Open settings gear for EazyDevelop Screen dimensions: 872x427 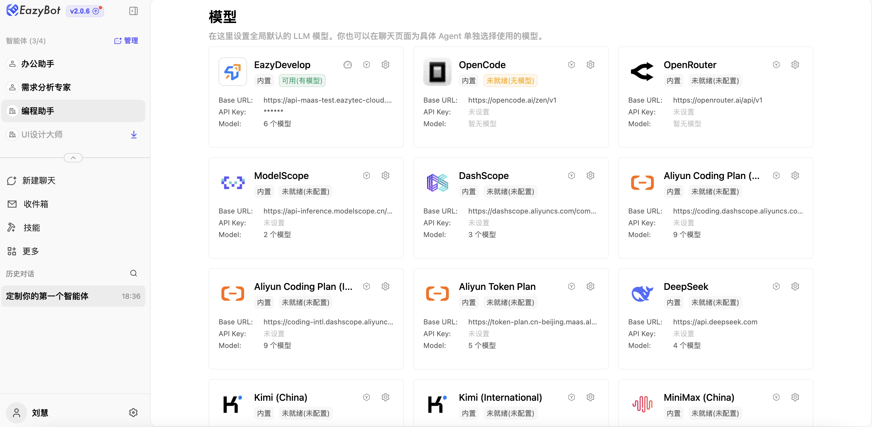(385, 65)
